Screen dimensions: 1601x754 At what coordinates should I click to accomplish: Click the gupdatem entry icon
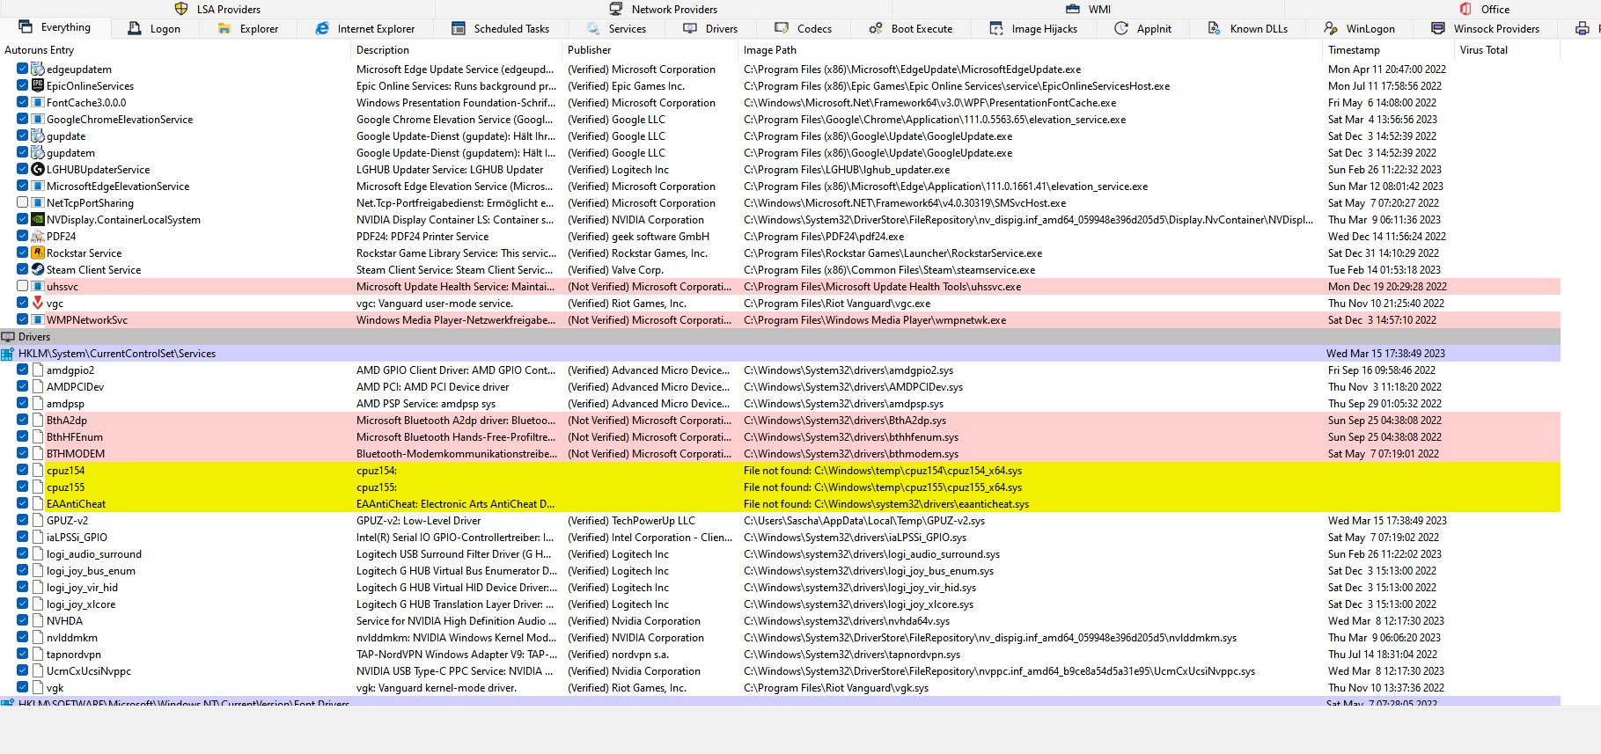pyautogui.click(x=38, y=152)
